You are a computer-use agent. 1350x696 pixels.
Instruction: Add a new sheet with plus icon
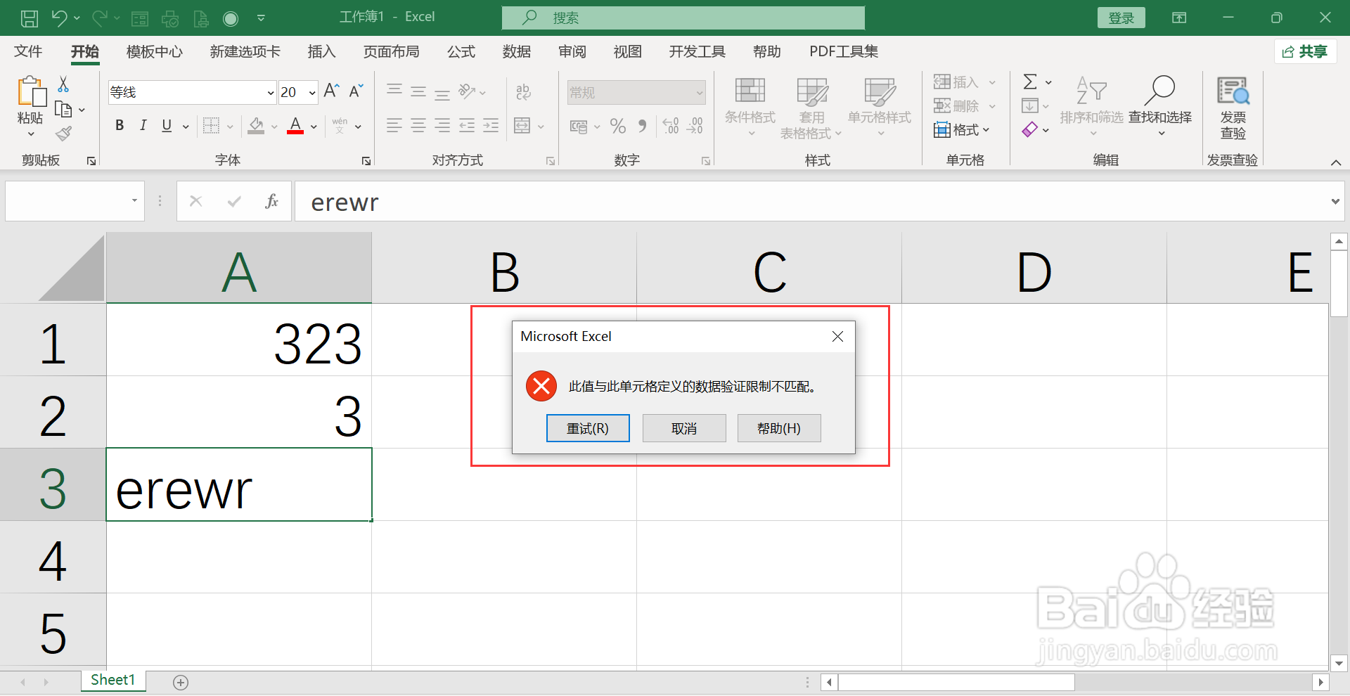coord(181,682)
